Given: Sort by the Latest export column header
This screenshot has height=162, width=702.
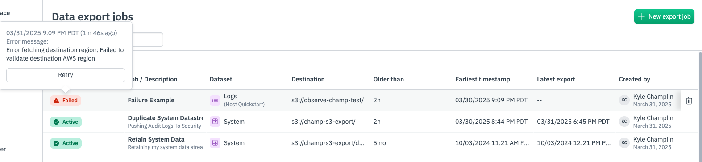Looking at the screenshot, I should point(556,79).
